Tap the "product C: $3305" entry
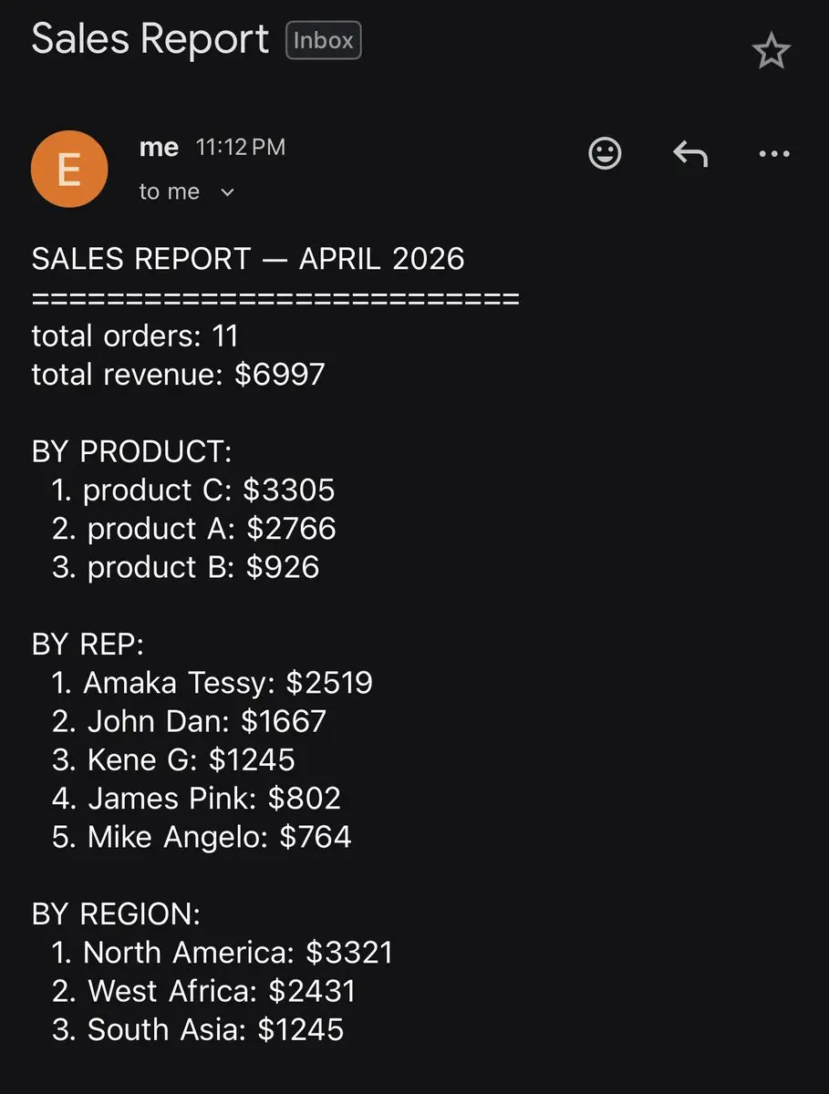 (x=209, y=490)
